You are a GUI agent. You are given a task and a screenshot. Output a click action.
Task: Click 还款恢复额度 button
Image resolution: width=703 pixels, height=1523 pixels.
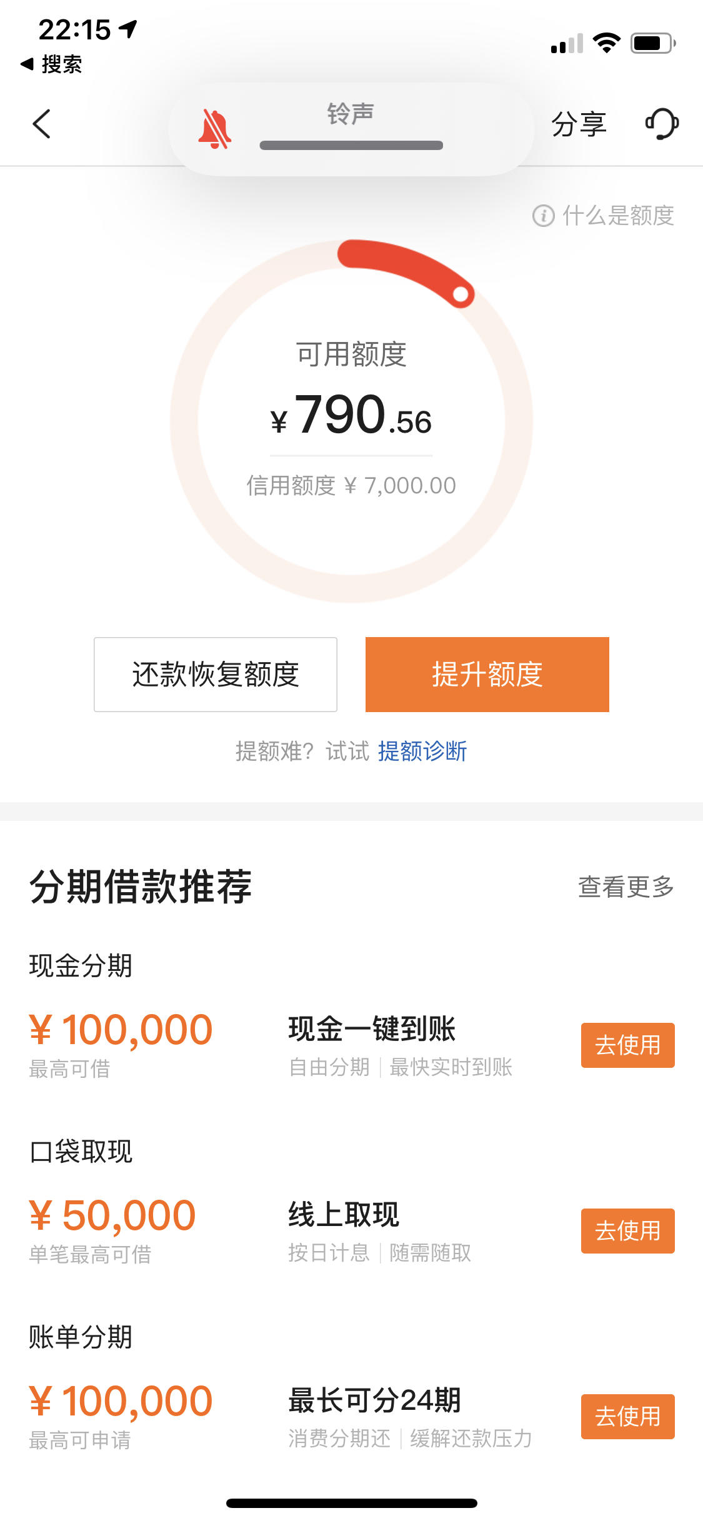[x=216, y=674]
